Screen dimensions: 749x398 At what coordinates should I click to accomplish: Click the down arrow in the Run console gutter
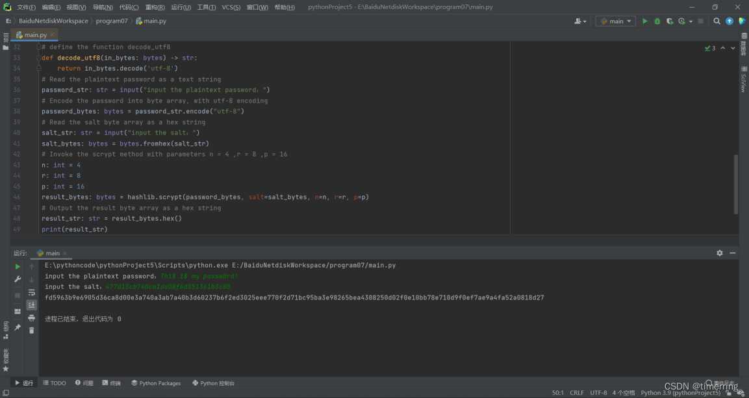[x=32, y=279]
